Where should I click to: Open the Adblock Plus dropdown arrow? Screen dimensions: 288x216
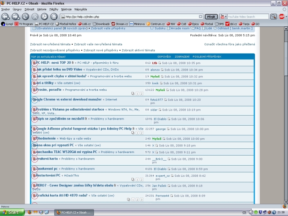tap(286, 17)
